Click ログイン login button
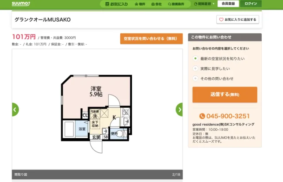283x182 pixels. (251, 4)
